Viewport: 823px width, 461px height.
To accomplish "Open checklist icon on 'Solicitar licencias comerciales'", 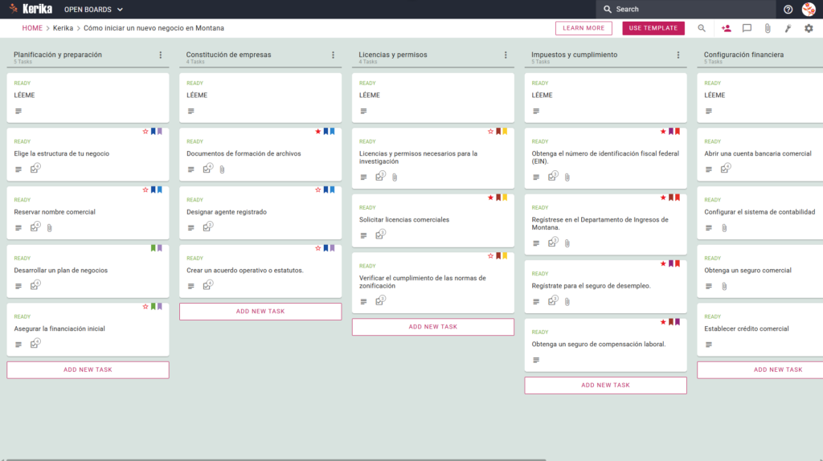I will (380, 235).
